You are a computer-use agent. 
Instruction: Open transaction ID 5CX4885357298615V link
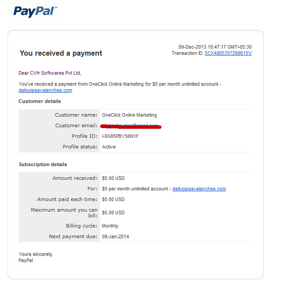click(x=228, y=53)
